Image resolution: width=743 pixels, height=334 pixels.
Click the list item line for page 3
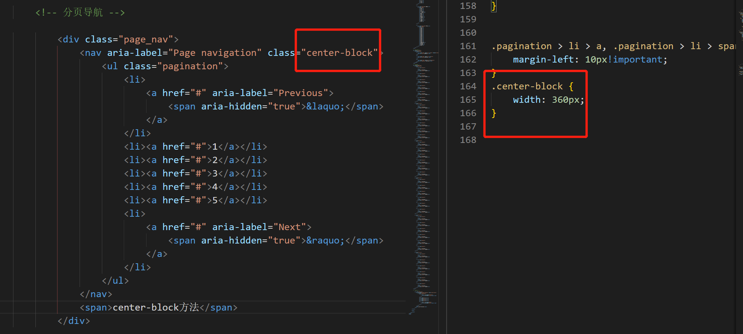point(196,173)
